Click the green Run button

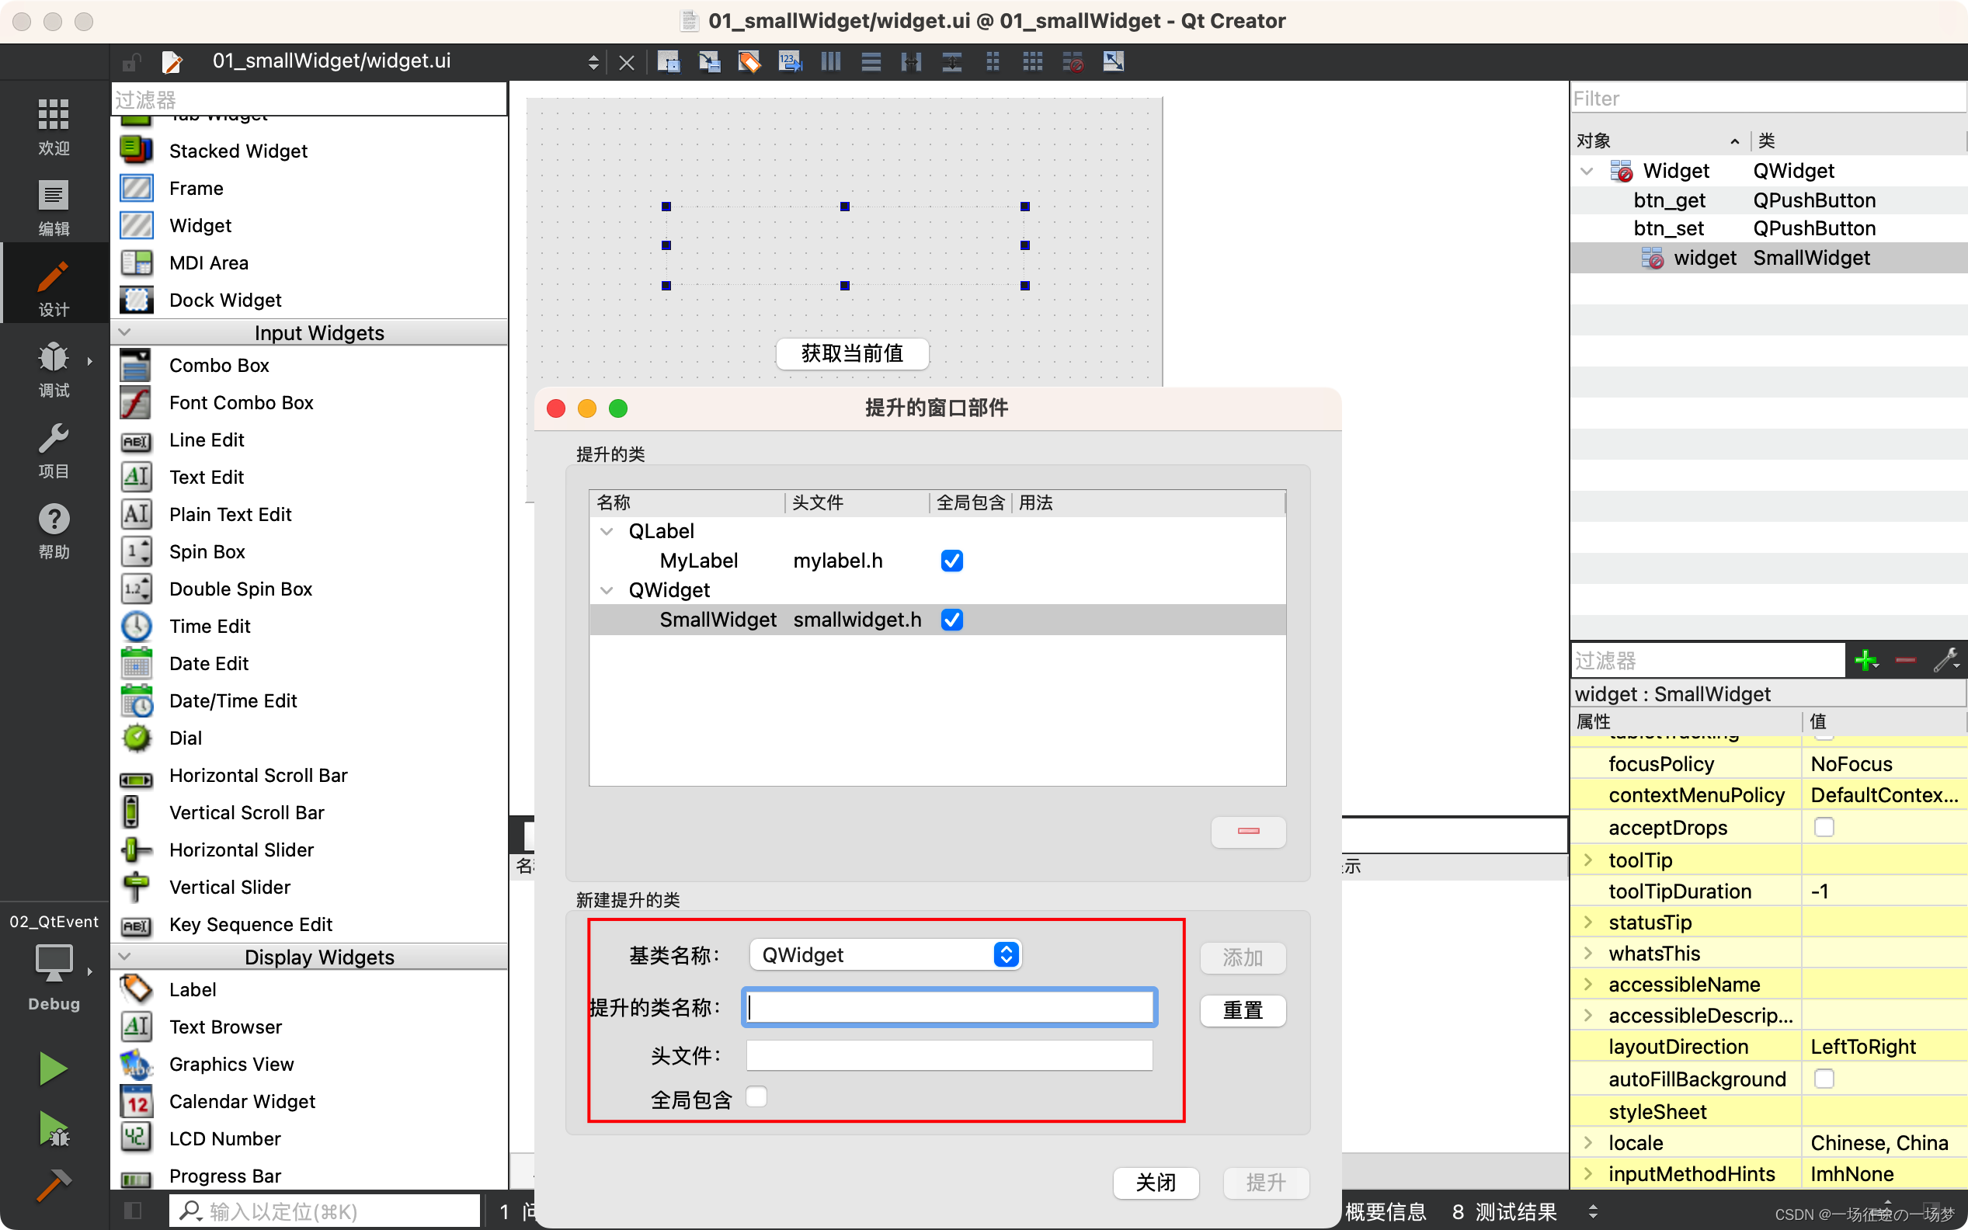pos(52,1067)
